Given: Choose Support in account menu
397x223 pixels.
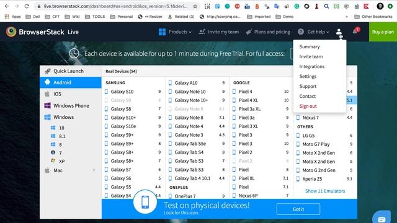Looking at the screenshot, I should coord(308,86).
